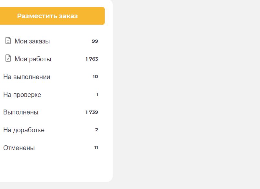Show orders На выполнении
The image size is (260, 189).
[27, 77]
